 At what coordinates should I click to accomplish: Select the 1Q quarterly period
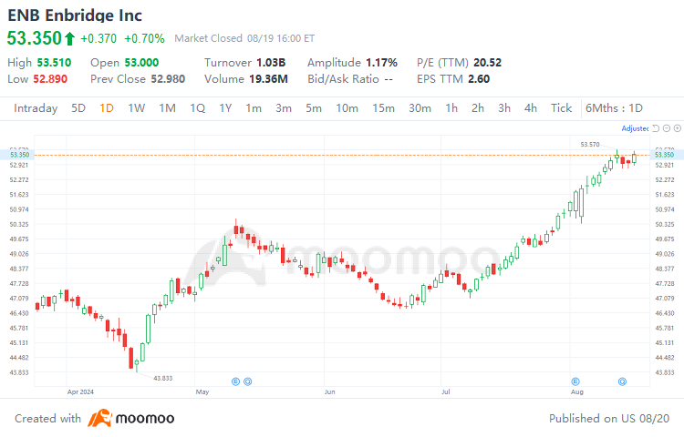197,108
